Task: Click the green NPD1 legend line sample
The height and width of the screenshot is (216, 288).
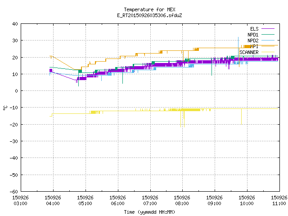Action: click(268, 34)
